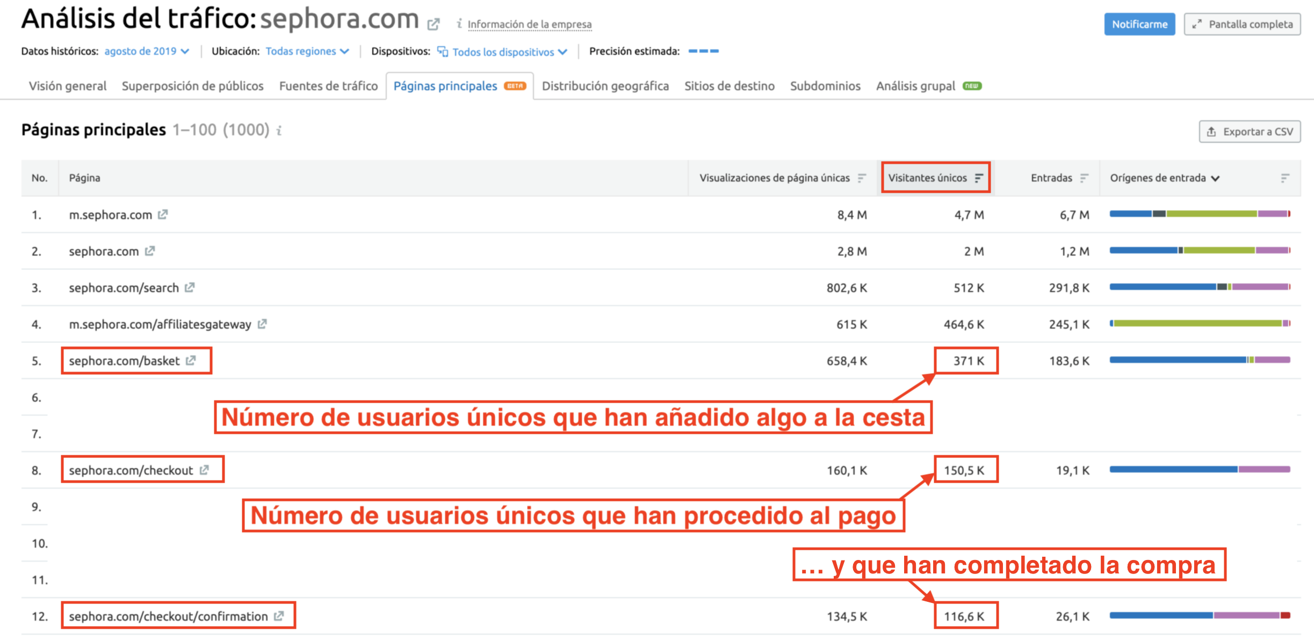Switch to Distribución geográfica tab
The width and height of the screenshot is (1314, 640).
(x=605, y=86)
